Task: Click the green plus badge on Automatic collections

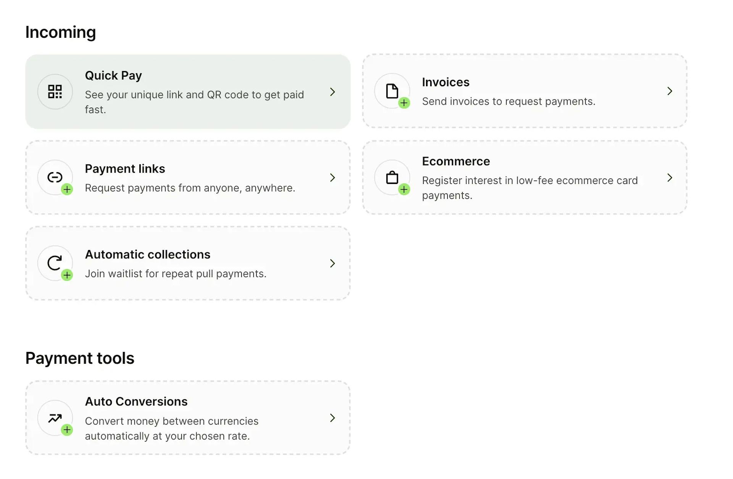Action: point(68,275)
